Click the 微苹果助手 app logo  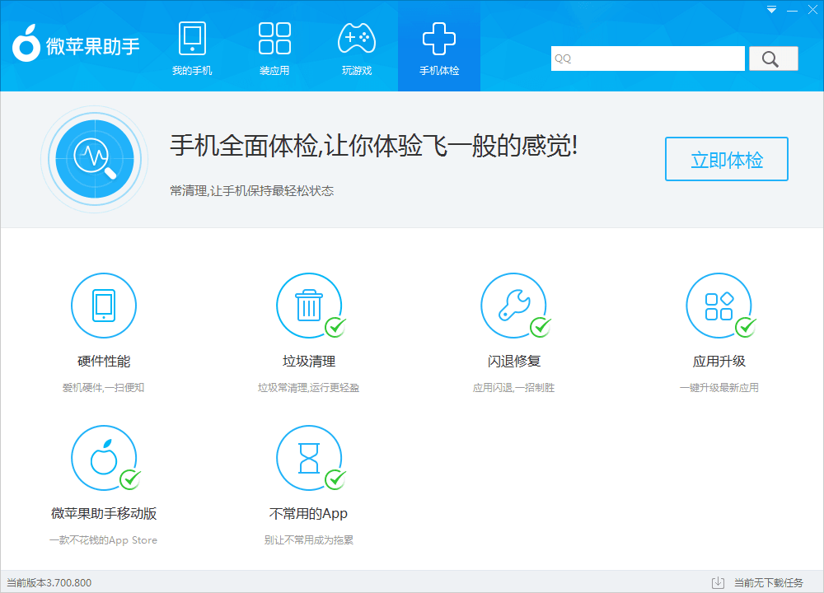click(x=26, y=45)
